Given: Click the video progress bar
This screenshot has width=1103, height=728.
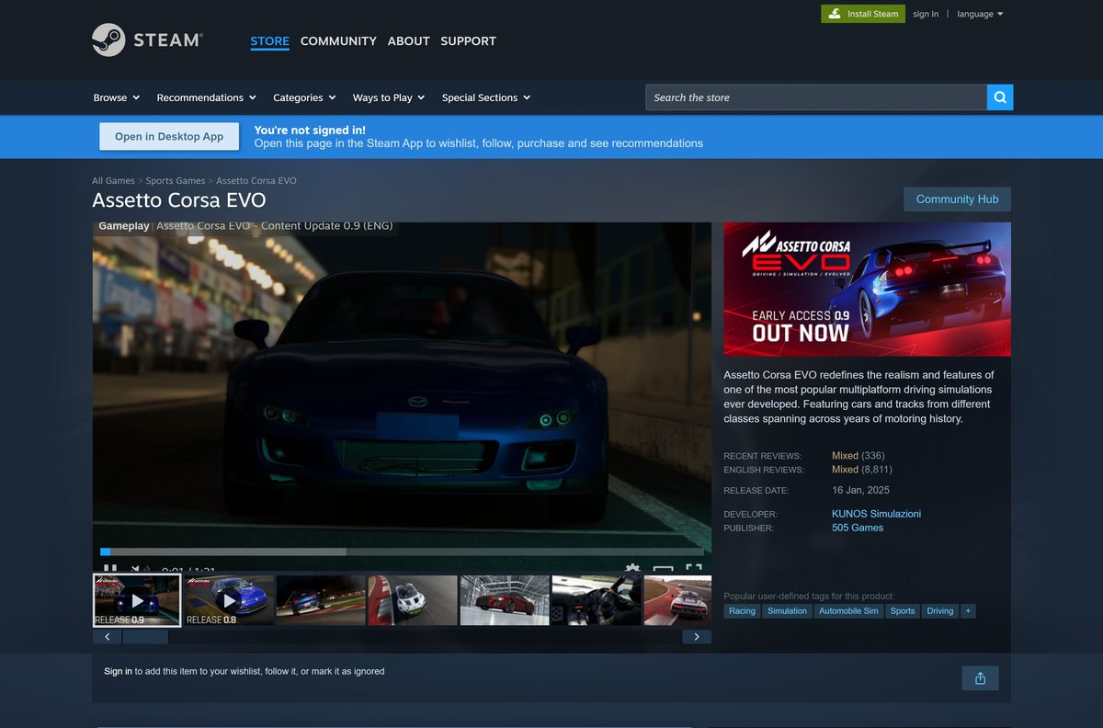Looking at the screenshot, I should pos(402,552).
